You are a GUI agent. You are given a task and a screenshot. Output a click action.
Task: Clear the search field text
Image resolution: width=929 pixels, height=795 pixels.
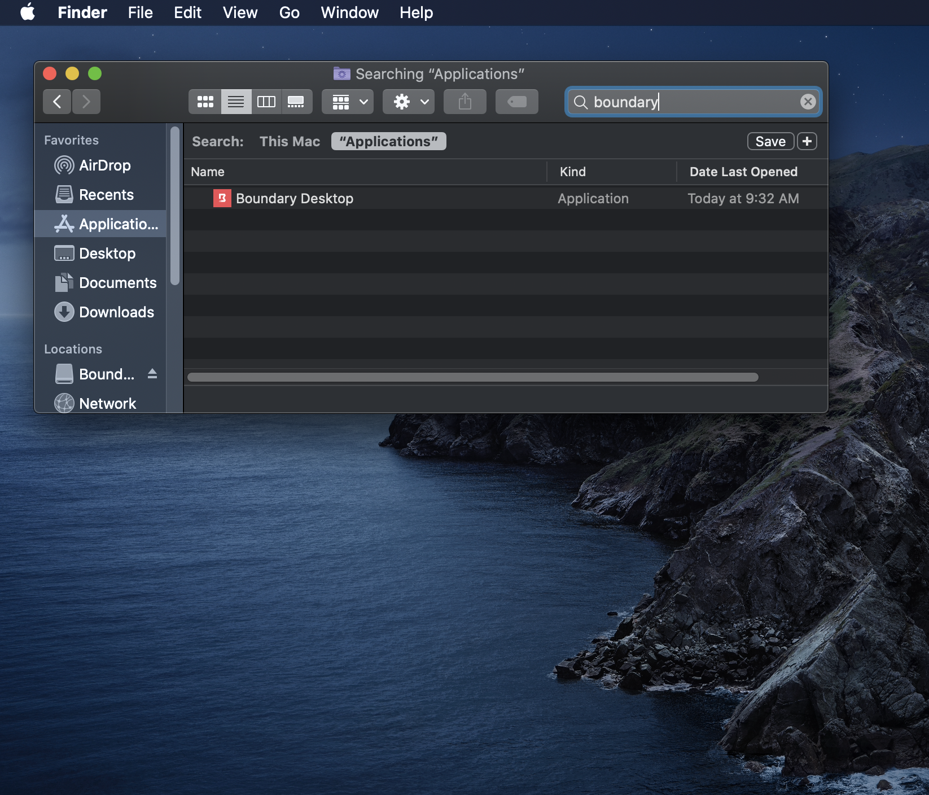(x=808, y=102)
